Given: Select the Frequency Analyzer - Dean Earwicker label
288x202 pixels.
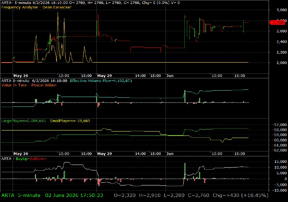Looking at the screenshot, I should [36, 7].
